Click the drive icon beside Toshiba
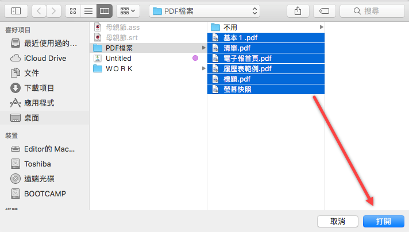Image resolution: width=409 pixels, height=232 pixels. pos(16,164)
